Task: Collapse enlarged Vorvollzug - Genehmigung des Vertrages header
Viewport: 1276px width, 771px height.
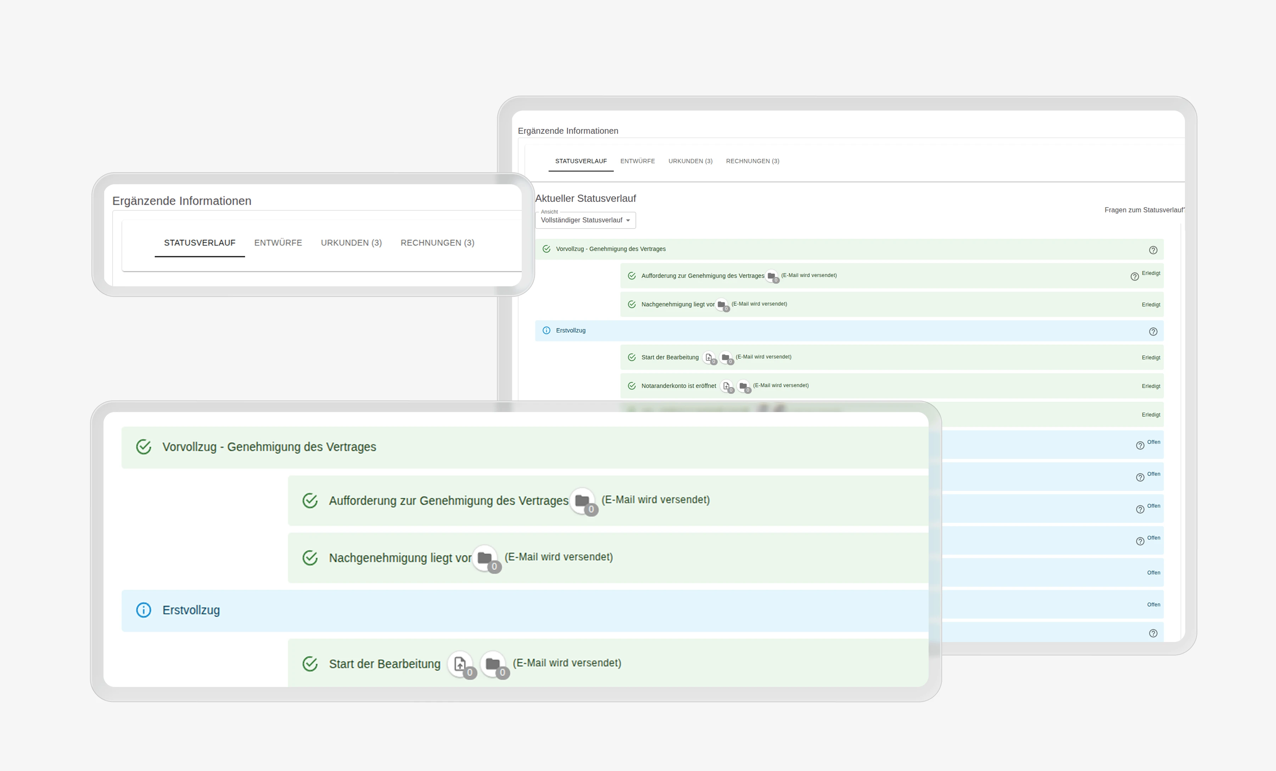Action: (x=269, y=448)
